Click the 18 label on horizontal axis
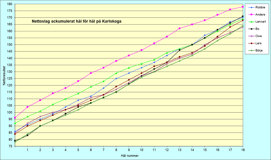The width and height of the screenshot is (271, 160). 242,150
